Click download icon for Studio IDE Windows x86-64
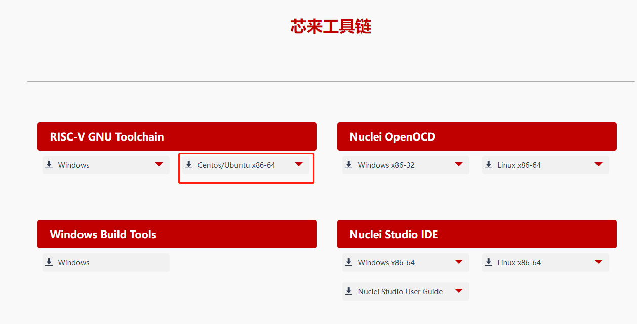 (349, 262)
